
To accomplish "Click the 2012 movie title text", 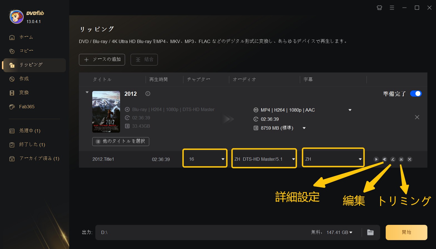I will point(131,94).
